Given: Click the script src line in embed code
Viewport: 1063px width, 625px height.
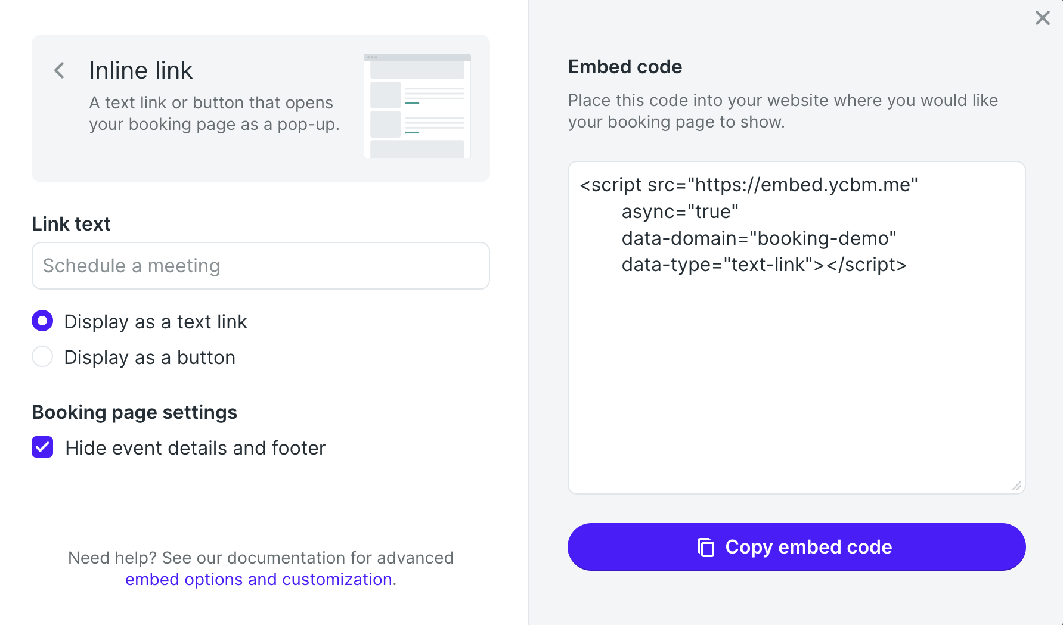Looking at the screenshot, I should 748,185.
